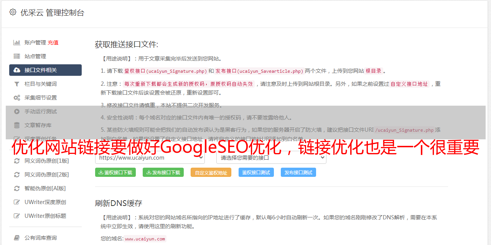Click the 发布接口(ucaiyun_Savearticle.php) code label

(260, 71)
